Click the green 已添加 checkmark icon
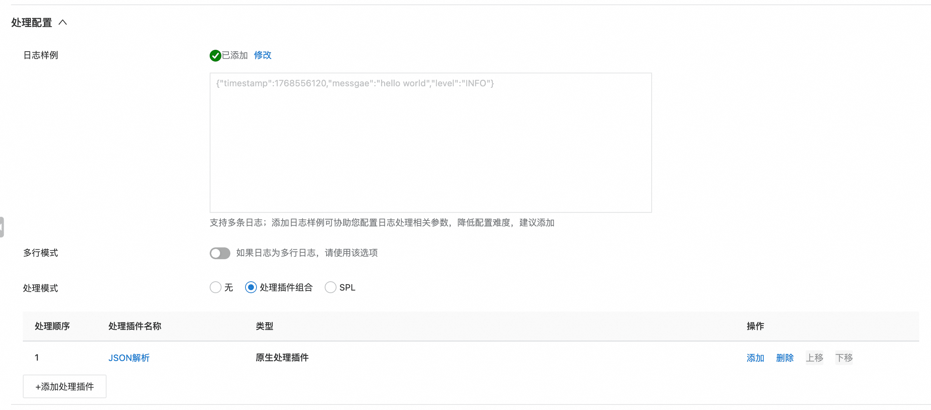Screen dimensions: 931x410 [215, 56]
